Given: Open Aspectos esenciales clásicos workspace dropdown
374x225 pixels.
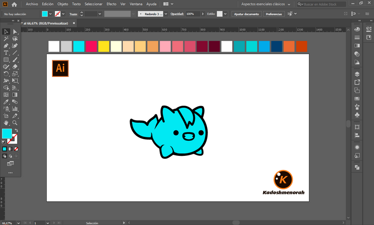Looking at the screenshot, I should click(x=266, y=4).
